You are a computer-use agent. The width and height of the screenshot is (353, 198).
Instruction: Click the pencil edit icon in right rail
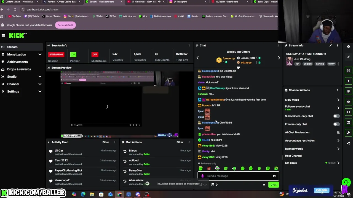(349, 57)
